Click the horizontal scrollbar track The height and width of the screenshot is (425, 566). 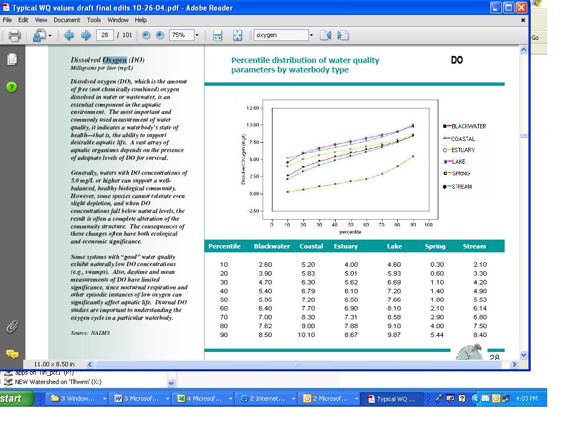298,364
